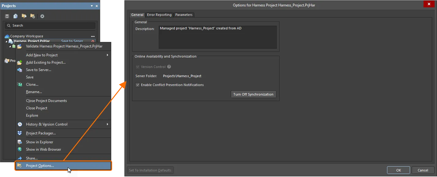Toggle the Version Control checkbox
This screenshot has height=177, width=437.
[138, 67]
